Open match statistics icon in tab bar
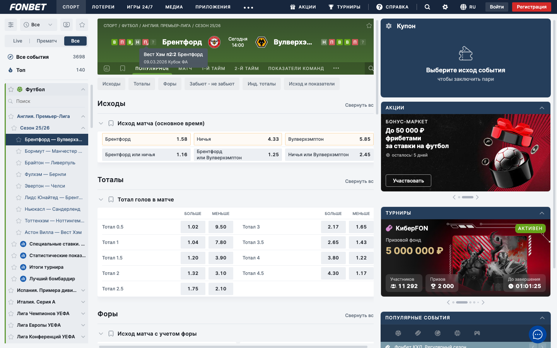The height and width of the screenshot is (348, 557). pyautogui.click(x=107, y=68)
